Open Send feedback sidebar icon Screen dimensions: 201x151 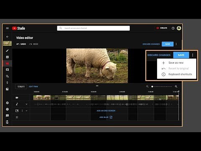(x=7, y=115)
